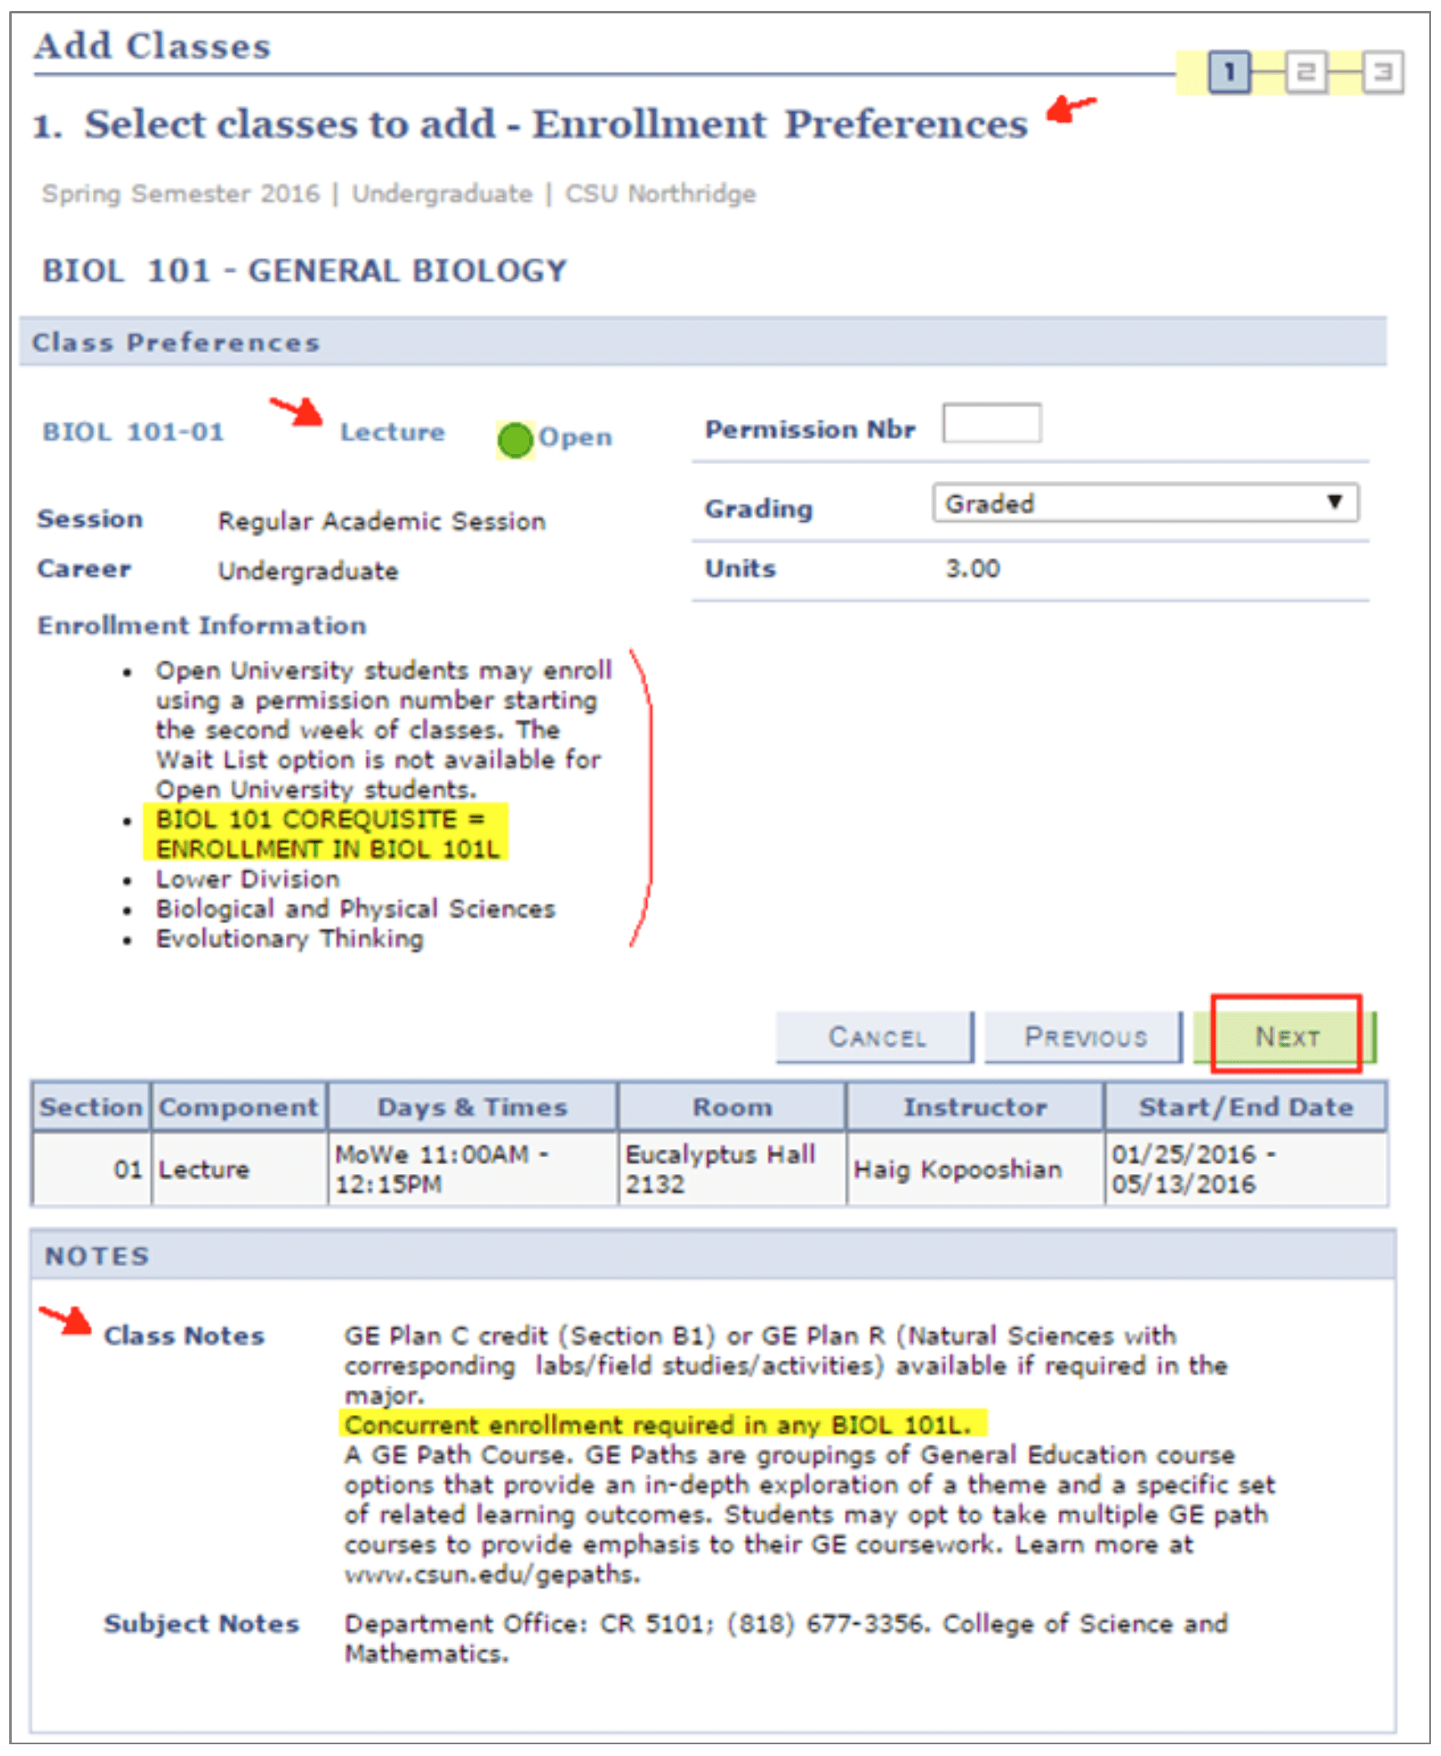This screenshot has height=1756, width=1441.
Task: Click the Concurrent enrollment required highlighted text
Action: (662, 1425)
